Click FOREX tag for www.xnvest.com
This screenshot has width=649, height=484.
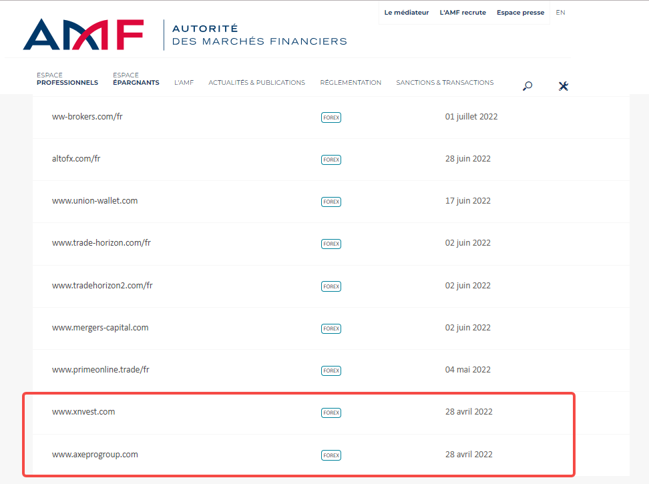[x=331, y=413]
